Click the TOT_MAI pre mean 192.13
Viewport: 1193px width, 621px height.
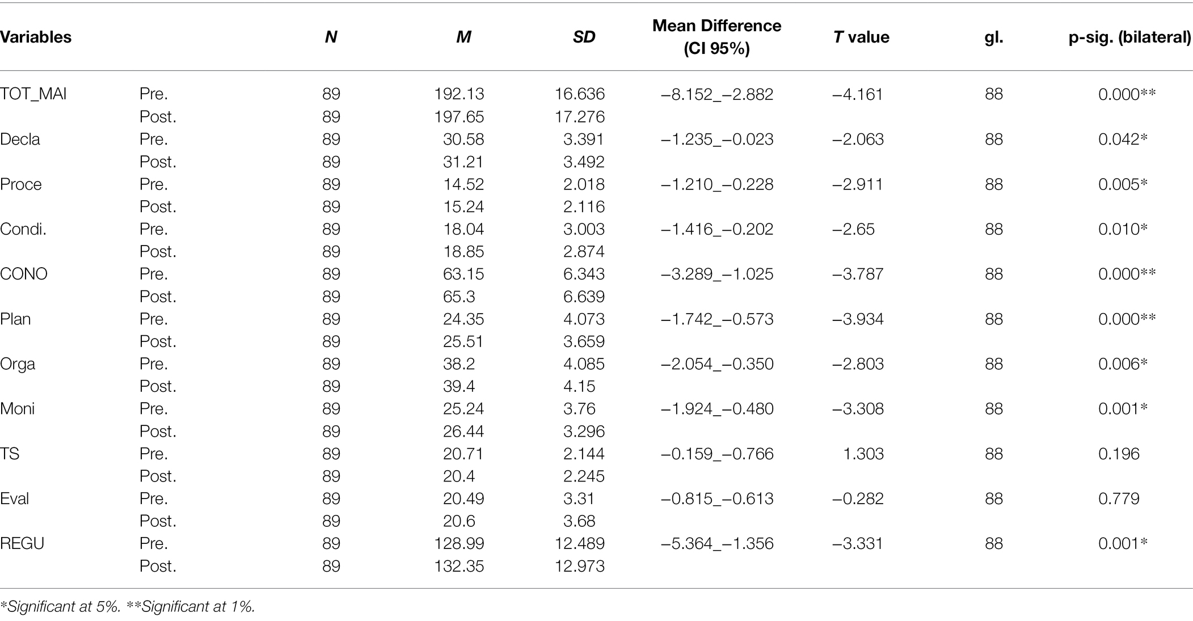[x=459, y=94]
